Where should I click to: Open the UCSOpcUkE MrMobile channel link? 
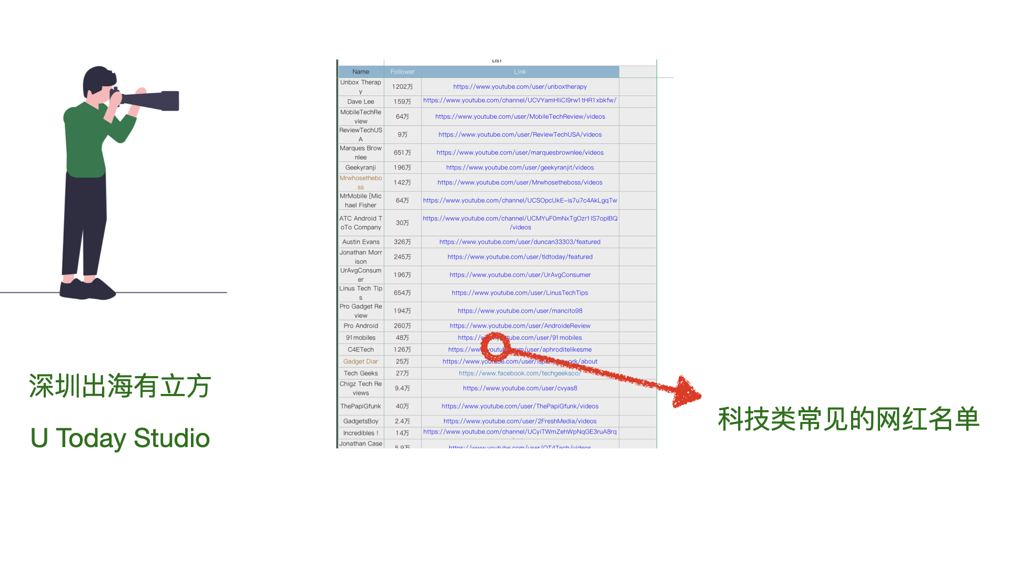[x=520, y=200]
